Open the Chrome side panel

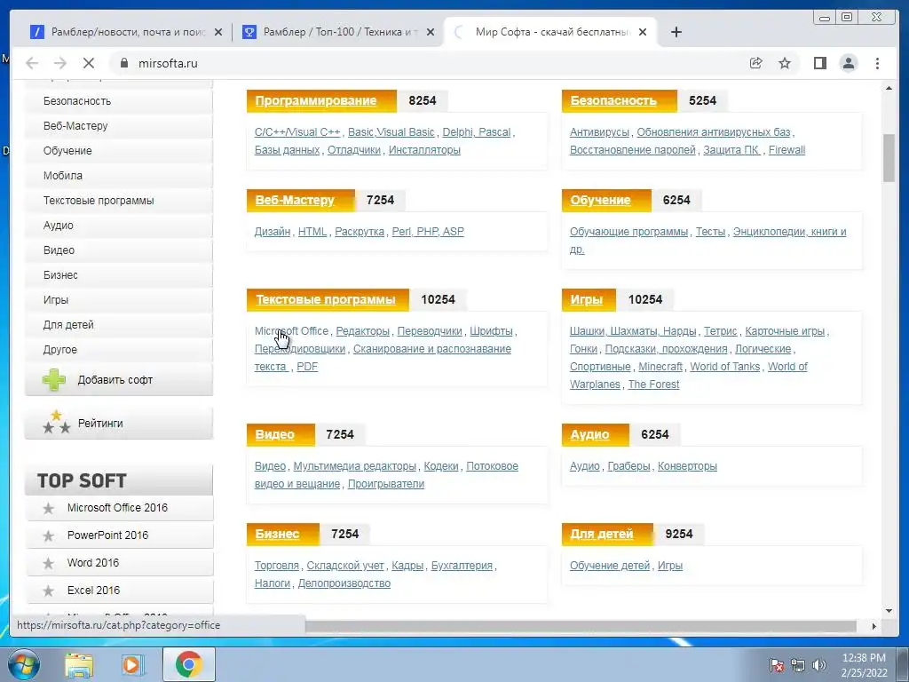coord(819,63)
